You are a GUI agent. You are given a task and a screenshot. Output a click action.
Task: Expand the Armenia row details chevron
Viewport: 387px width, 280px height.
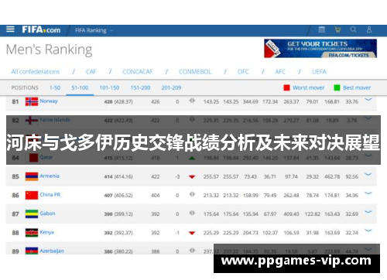click(368, 175)
